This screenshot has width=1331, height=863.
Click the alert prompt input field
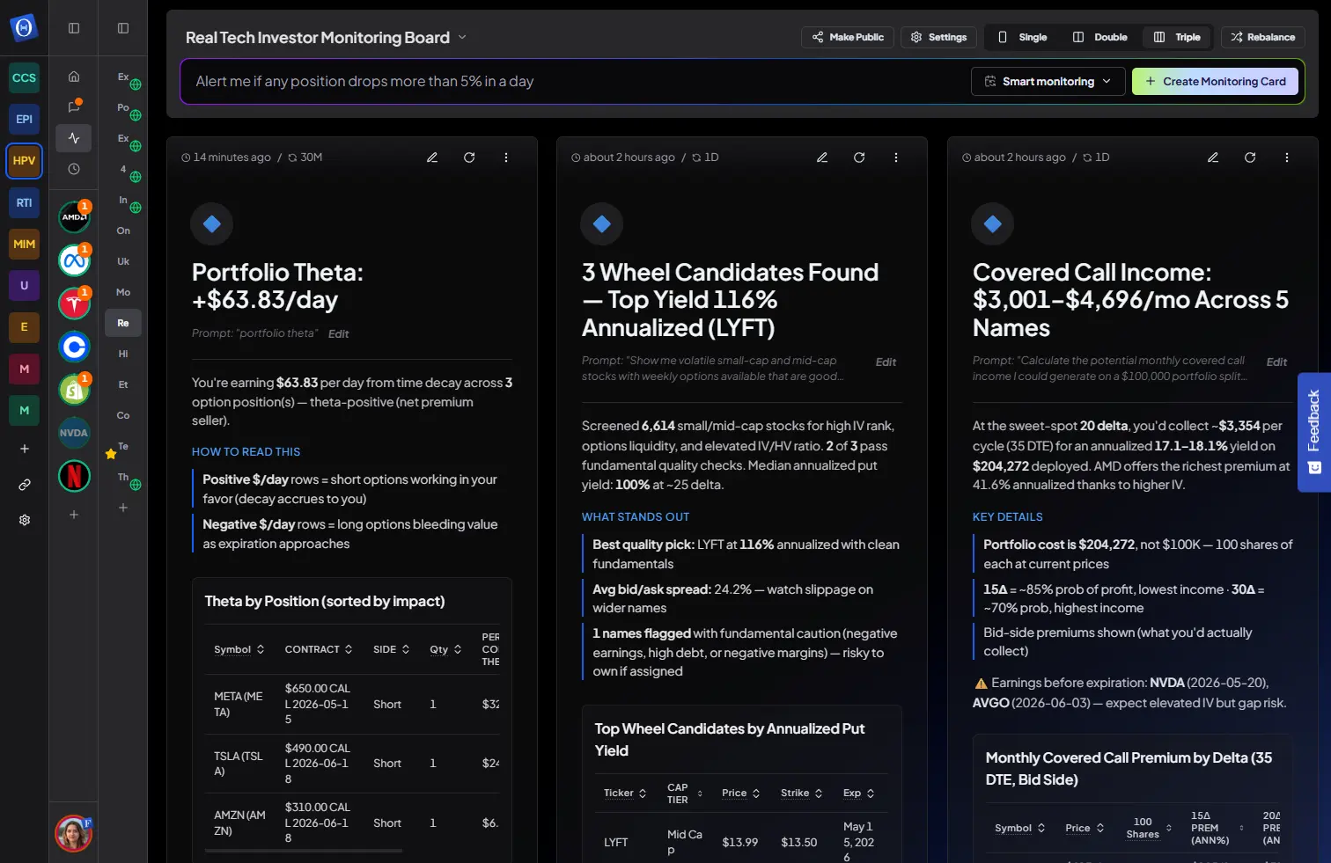572,81
